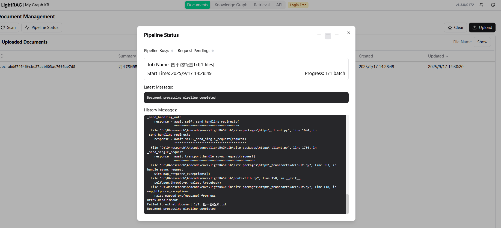The image size is (501, 228).
Task: Sort documents by the Created column
Action: tap(366, 56)
